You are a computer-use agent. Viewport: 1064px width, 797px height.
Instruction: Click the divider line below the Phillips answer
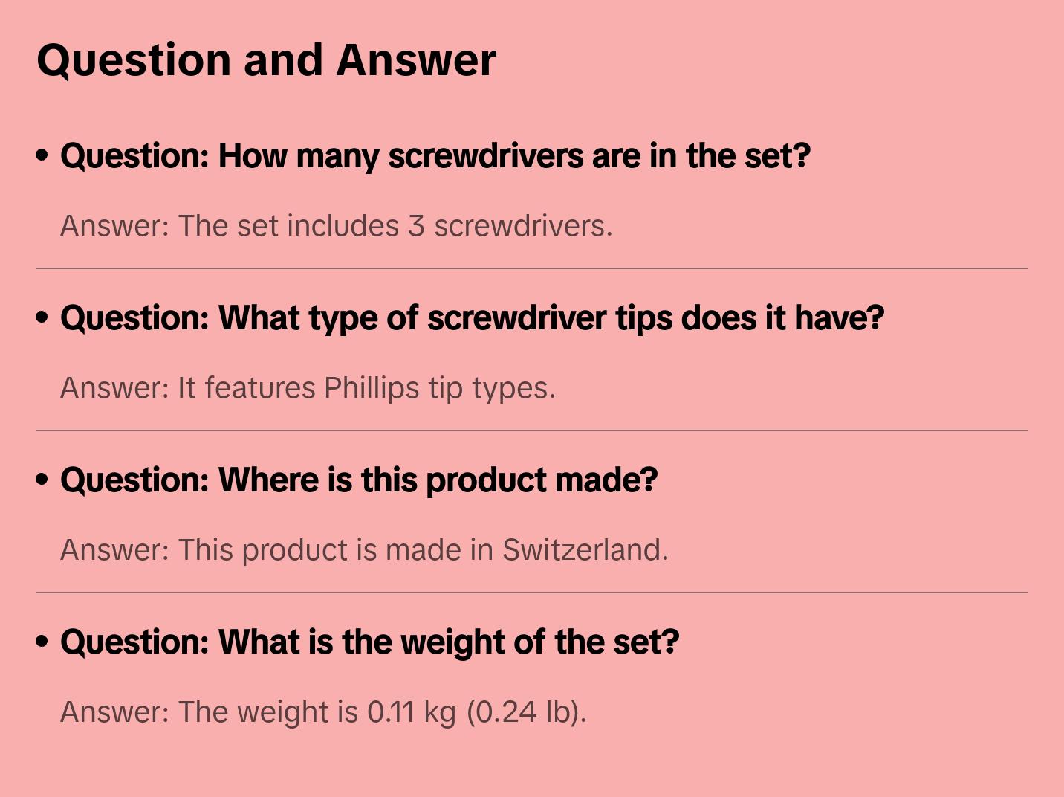click(532, 430)
